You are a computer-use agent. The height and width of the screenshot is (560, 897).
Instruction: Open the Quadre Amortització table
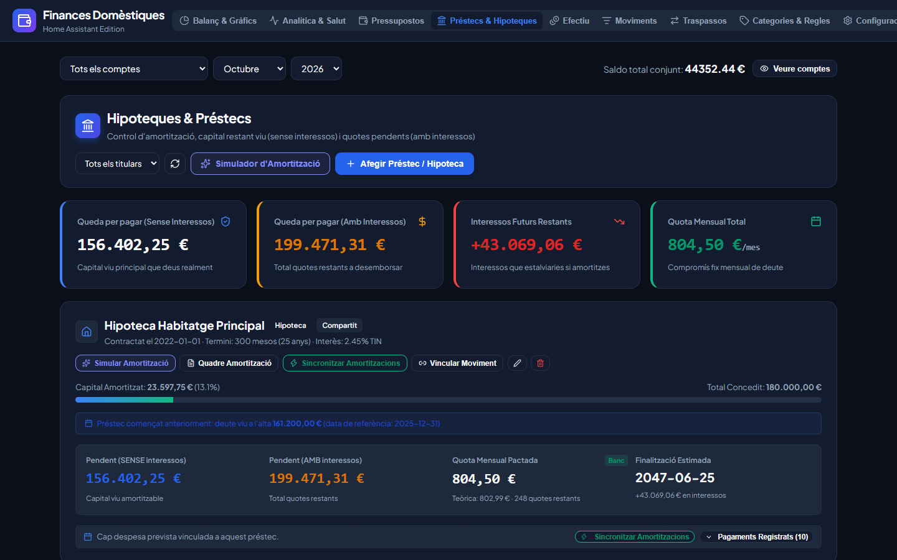[x=229, y=363]
